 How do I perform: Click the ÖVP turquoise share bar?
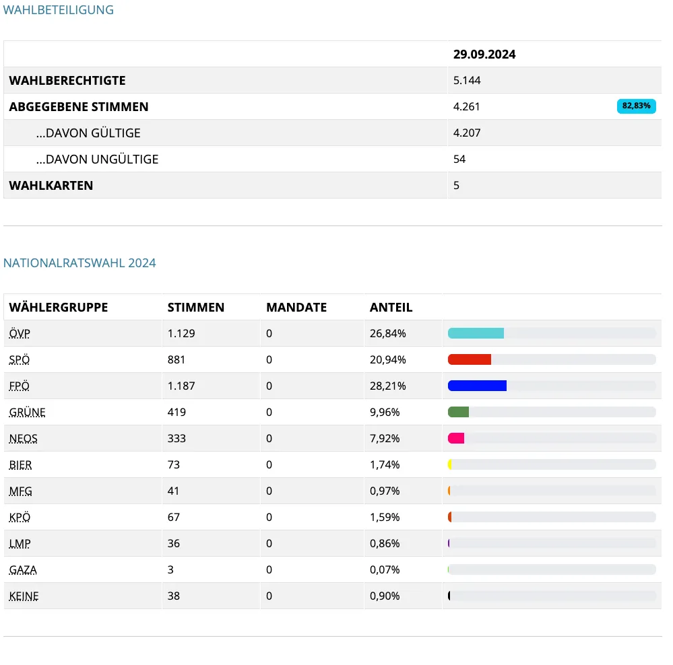[x=476, y=333]
